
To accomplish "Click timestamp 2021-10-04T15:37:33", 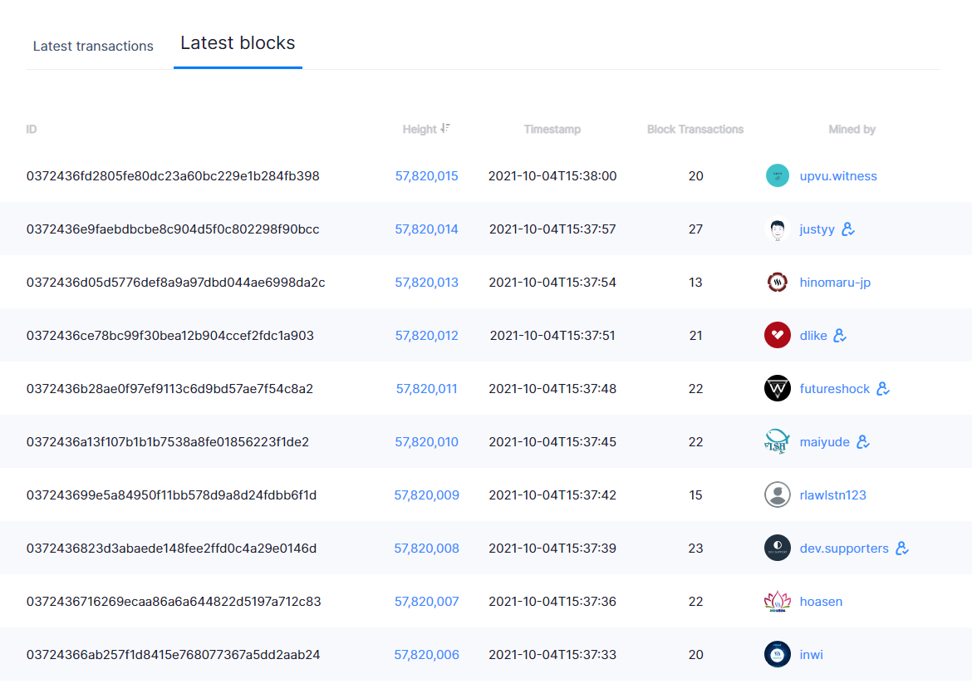I will (x=552, y=655).
